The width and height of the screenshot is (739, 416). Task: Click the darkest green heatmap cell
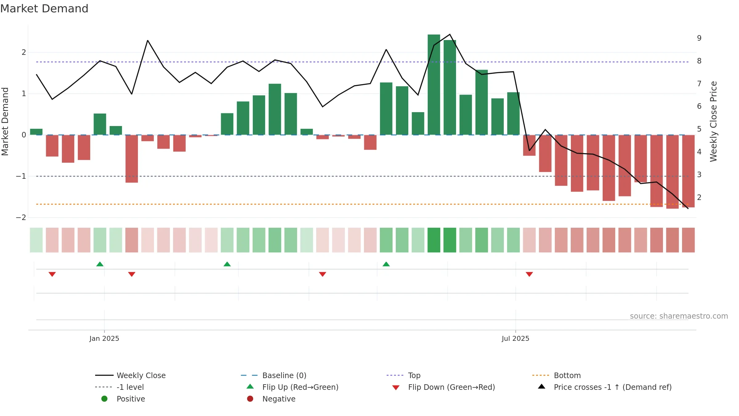(x=434, y=240)
